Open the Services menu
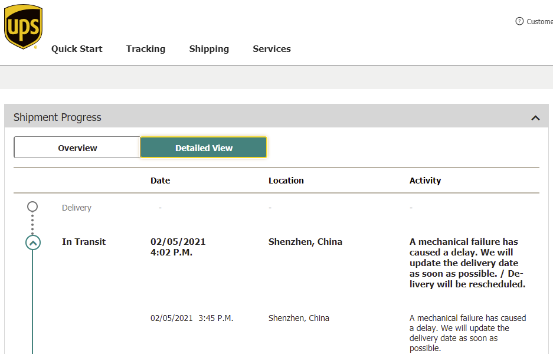This screenshot has width=553, height=354. click(x=271, y=49)
